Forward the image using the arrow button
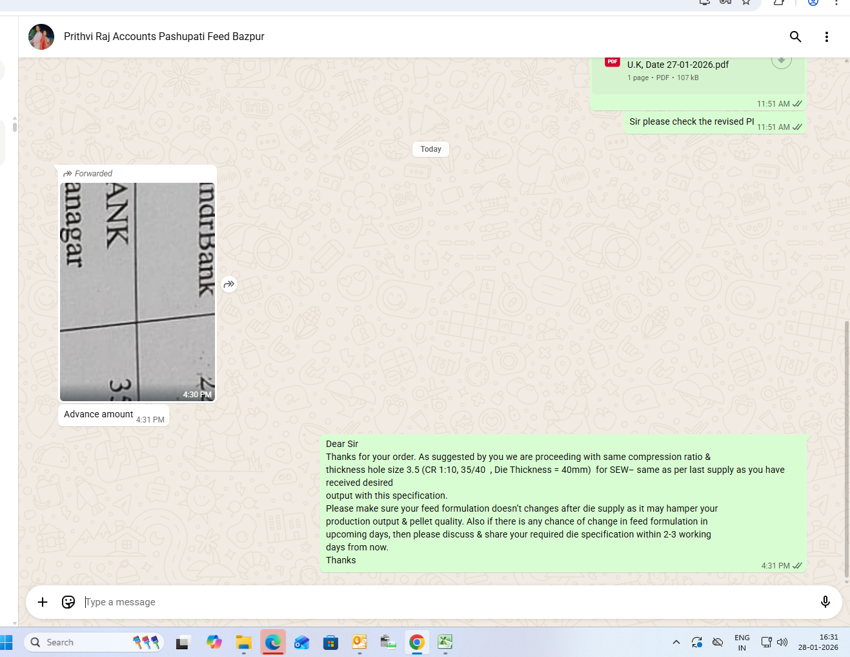Viewport: 850px width, 657px height. click(229, 284)
